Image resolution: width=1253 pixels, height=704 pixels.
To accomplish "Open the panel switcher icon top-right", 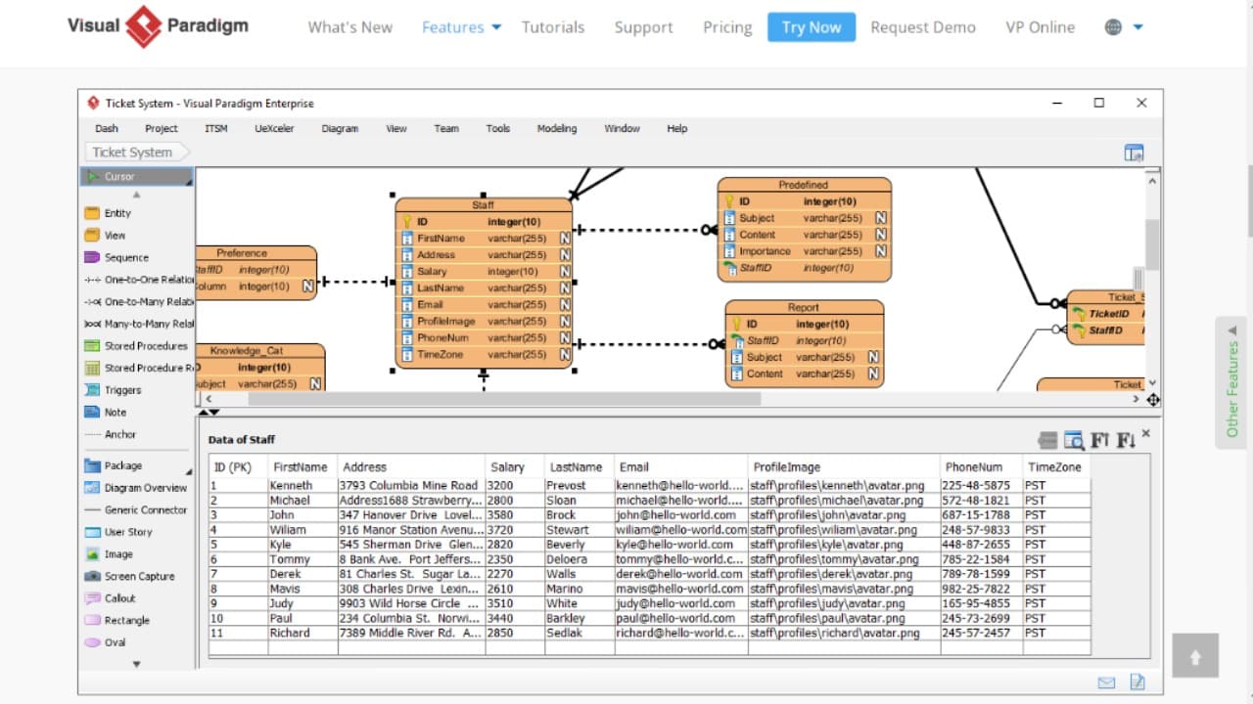I will [1135, 153].
